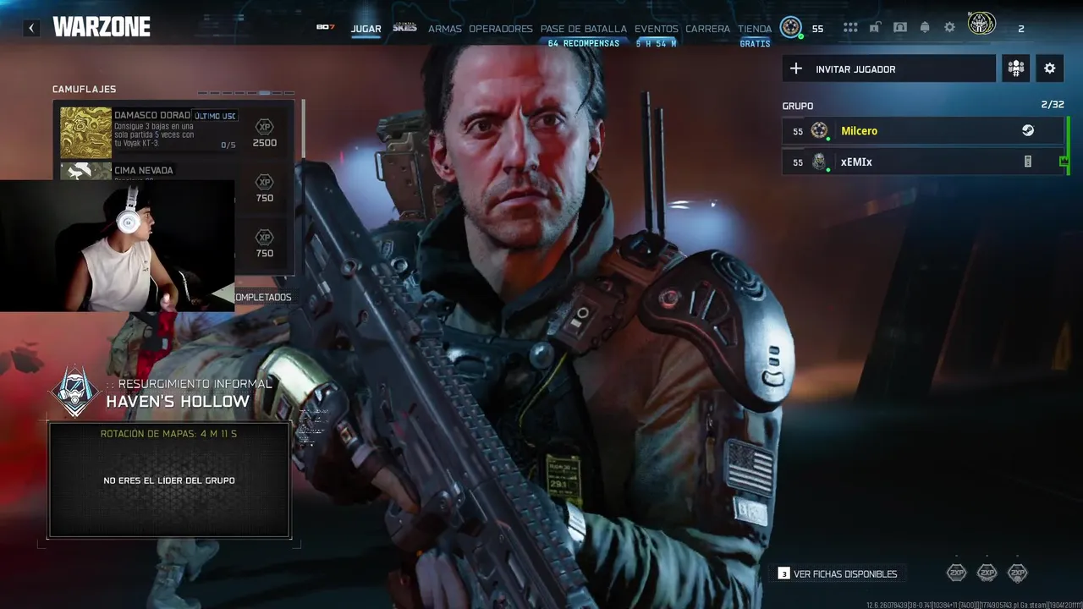The width and height of the screenshot is (1083, 609).
Task: Open the group code people icon
Action: (x=1015, y=69)
